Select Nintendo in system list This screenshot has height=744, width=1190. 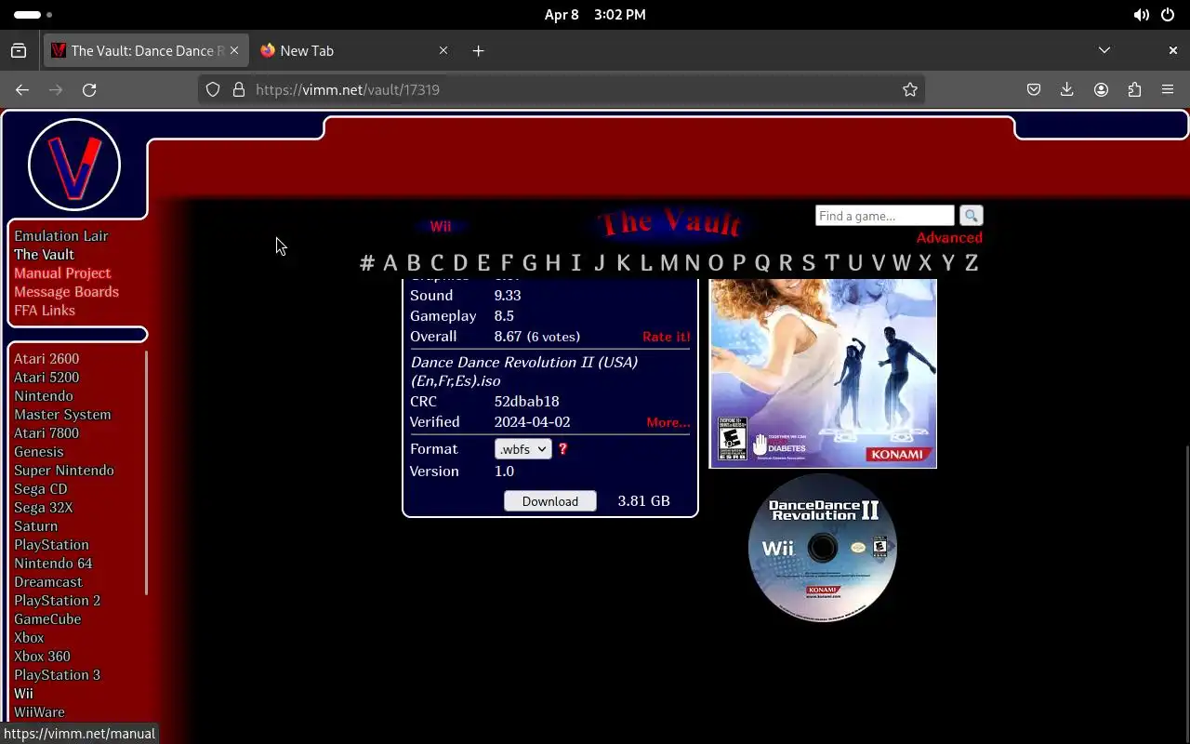point(44,395)
